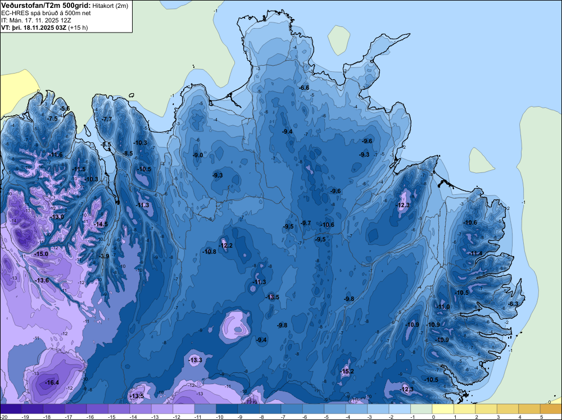562x420 pixels.
Task: Click the -10.8 temperature label
Action: click(x=209, y=252)
